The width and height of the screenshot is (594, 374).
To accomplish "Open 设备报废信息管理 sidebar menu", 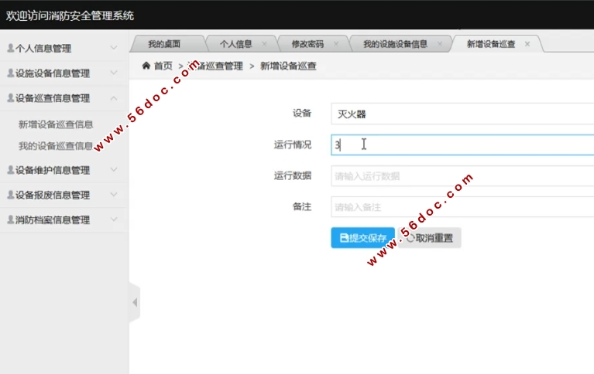I will tap(63, 195).
